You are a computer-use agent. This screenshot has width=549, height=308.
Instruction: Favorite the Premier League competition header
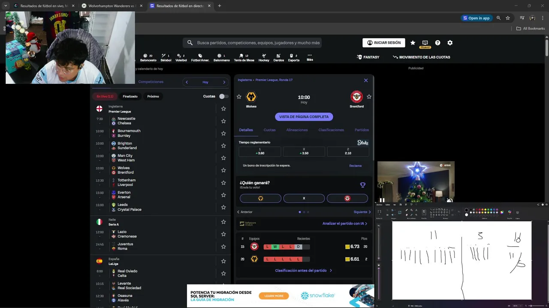pos(223,109)
